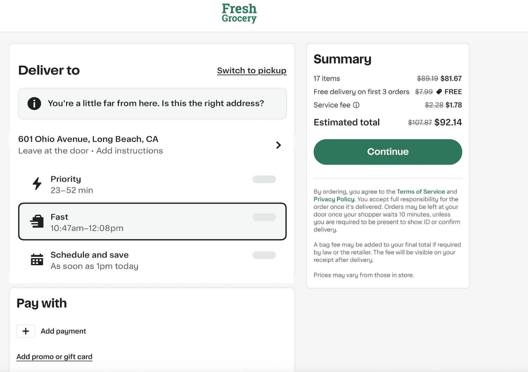Enable the Priority delivery toggle
Viewport: 528px width, 372px height.
pos(264,179)
